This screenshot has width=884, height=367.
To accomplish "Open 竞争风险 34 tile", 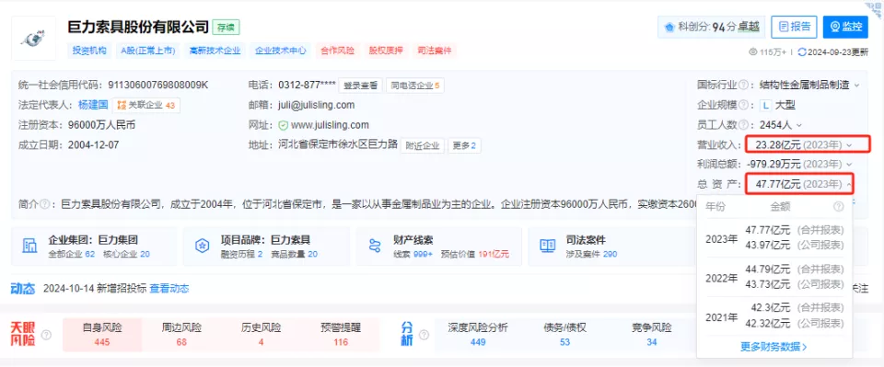I will point(652,335).
